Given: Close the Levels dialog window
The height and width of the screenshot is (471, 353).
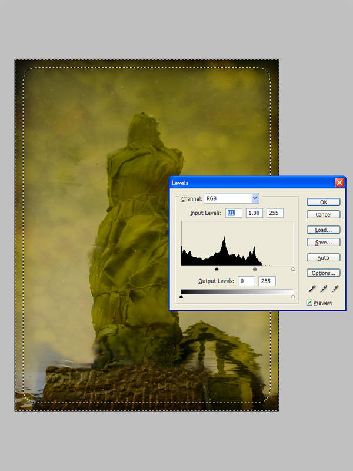Looking at the screenshot, I should coord(339,183).
